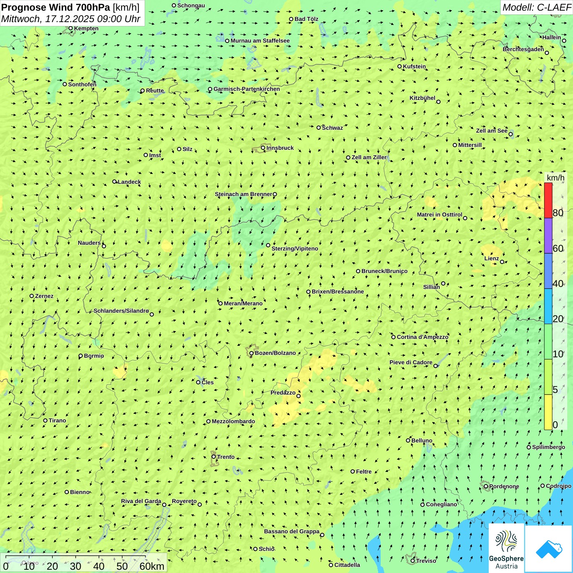Viewport: 573px width, 573px height.
Task: Click the blue cloud logo icon
Action: click(548, 549)
